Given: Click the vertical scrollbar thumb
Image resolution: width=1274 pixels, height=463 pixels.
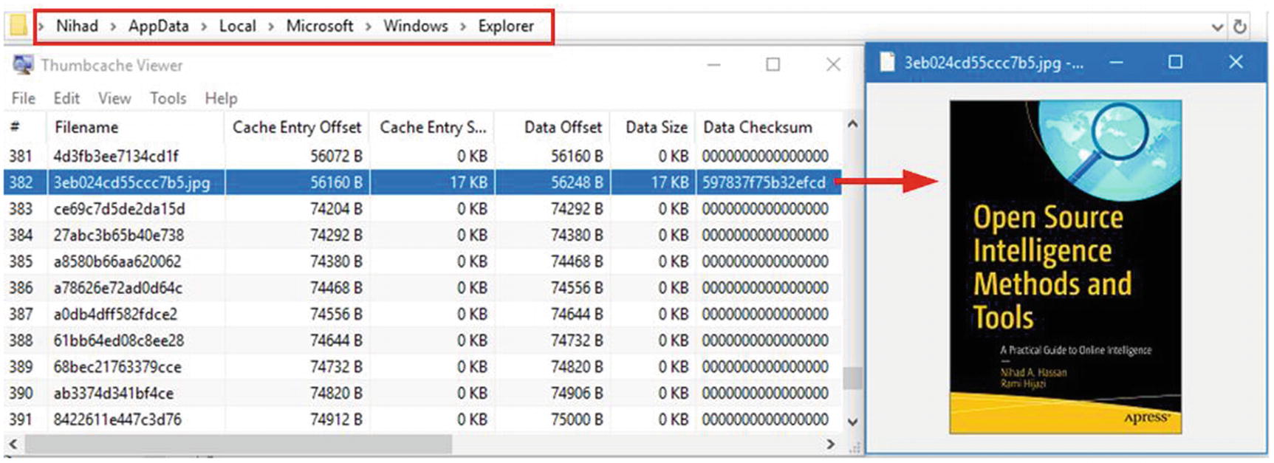Looking at the screenshot, I should [x=852, y=378].
